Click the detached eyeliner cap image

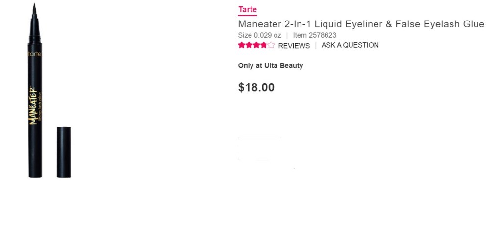click(x=64, y=152)
